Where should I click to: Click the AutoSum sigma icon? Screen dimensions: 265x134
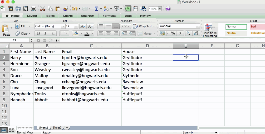(96, 9)
